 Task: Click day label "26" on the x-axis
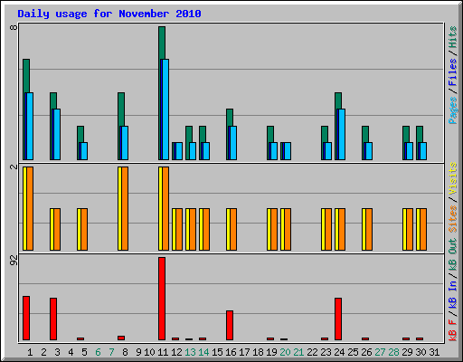(366, 352)
